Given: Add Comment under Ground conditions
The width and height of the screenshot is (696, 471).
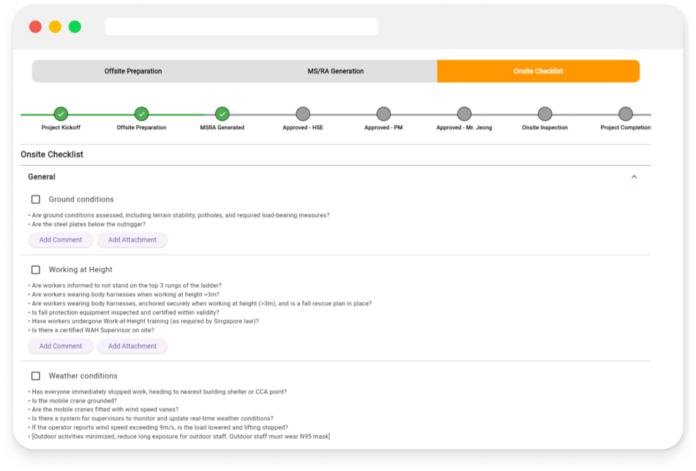Looking at the screenshot, I should [x=60, y=240].
